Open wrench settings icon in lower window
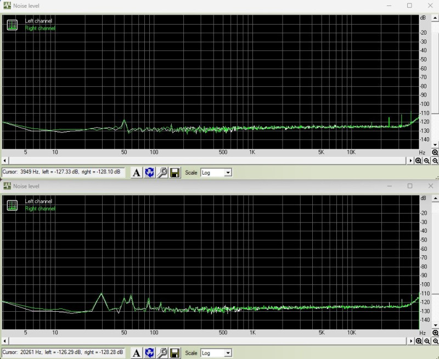Screen dimensions: 439x359 [162, 353]
